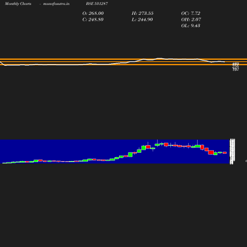
Task: Select the low value 'L: 244.90'
Action: (142, 20)
